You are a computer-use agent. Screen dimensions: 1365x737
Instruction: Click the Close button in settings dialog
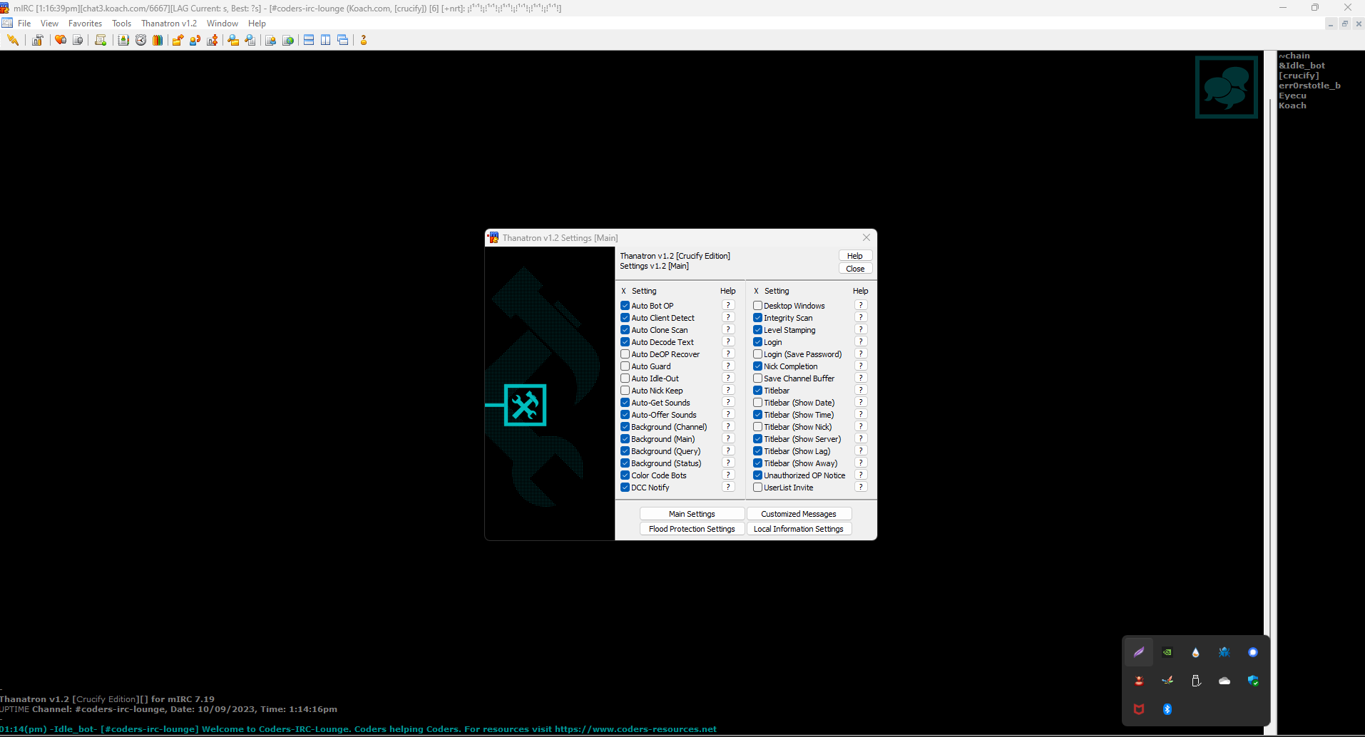(855, 269)
